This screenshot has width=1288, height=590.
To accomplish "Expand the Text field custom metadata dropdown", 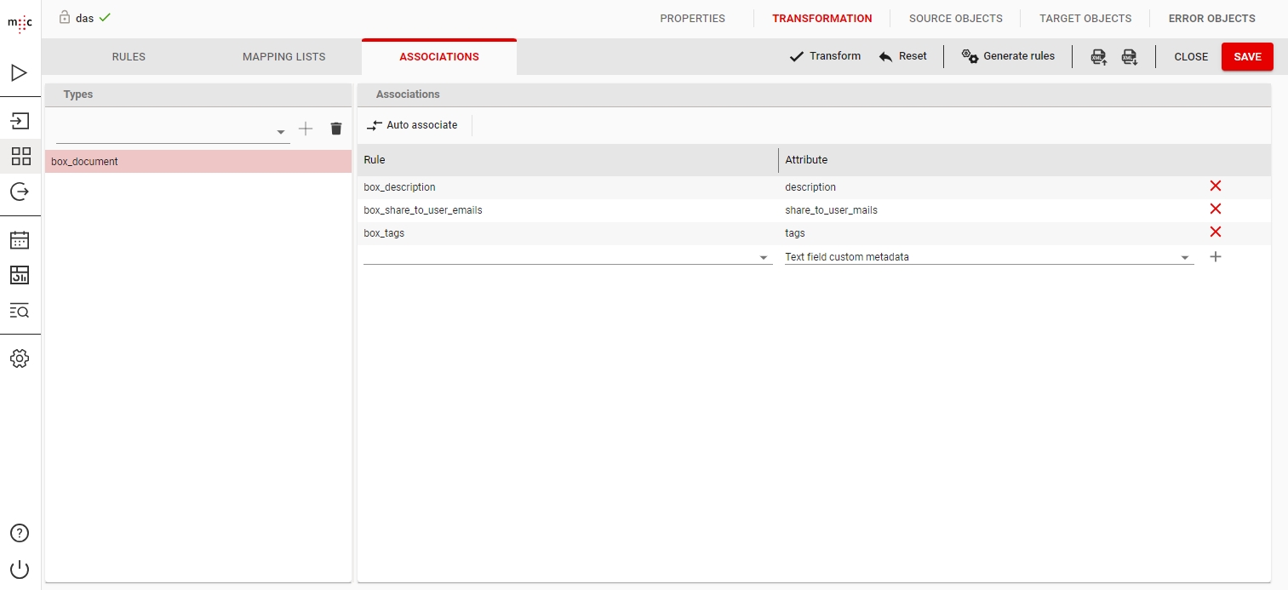I will click(1184, 258).
